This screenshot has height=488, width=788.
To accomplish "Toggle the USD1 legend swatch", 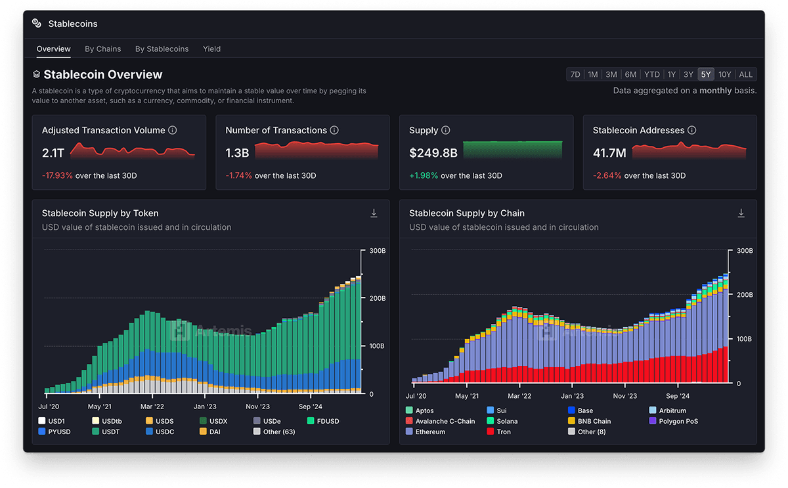I will click(42, 421).
